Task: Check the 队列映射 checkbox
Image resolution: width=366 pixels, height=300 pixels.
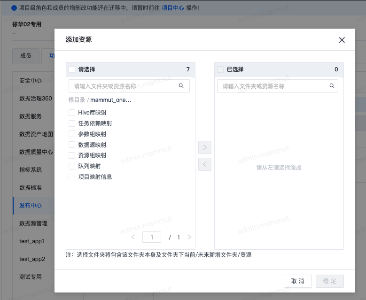Action: pos(72,166)
